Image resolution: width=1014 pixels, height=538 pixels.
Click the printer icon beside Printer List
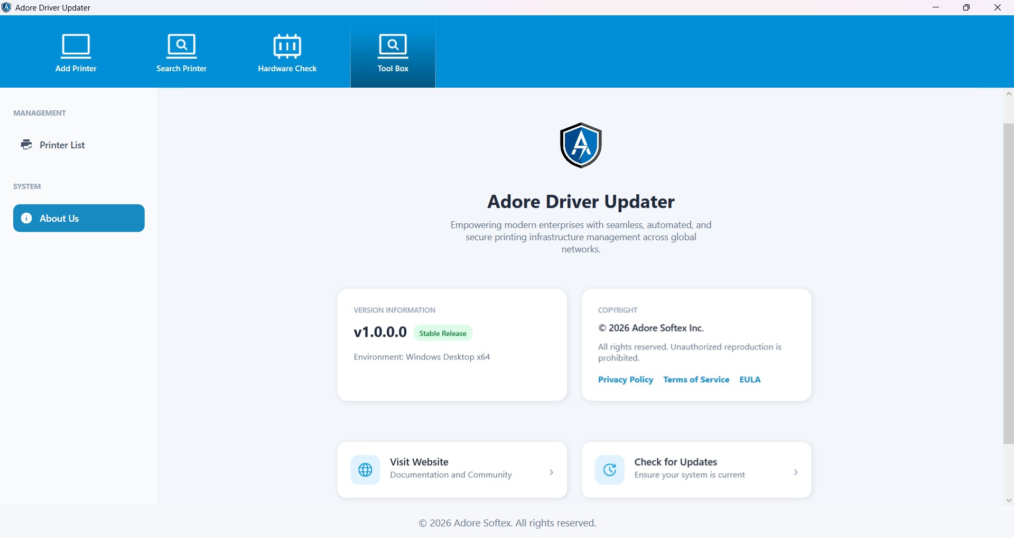[x=26, y=145]
